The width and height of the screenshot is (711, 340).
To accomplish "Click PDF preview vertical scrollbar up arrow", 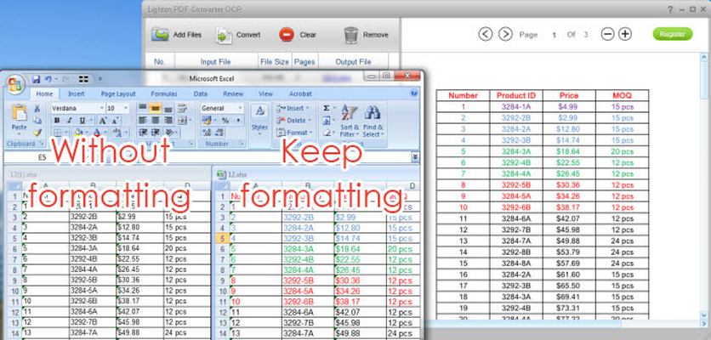I will click(x=704, y=57).
